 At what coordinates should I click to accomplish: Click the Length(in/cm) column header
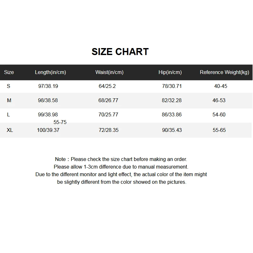click(51, 72)
